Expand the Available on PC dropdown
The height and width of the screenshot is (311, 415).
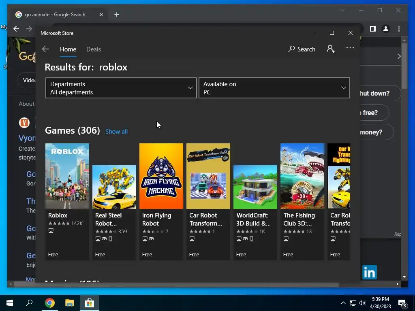[x=274, y=88]
